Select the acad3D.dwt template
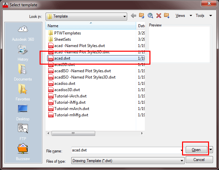 click(65, 65)
